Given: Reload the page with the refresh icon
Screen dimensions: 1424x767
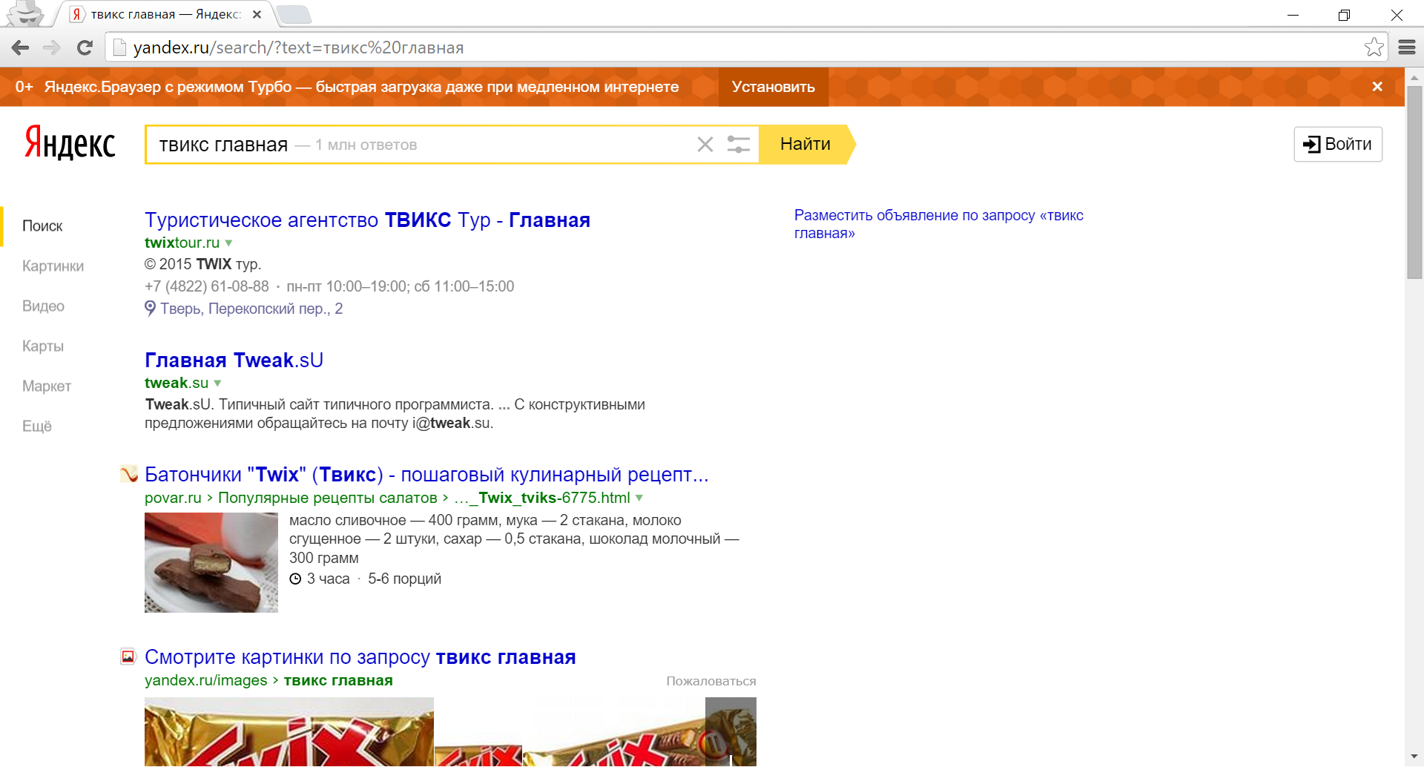Looking at the screenshot, I should click(x=85, y=47).
